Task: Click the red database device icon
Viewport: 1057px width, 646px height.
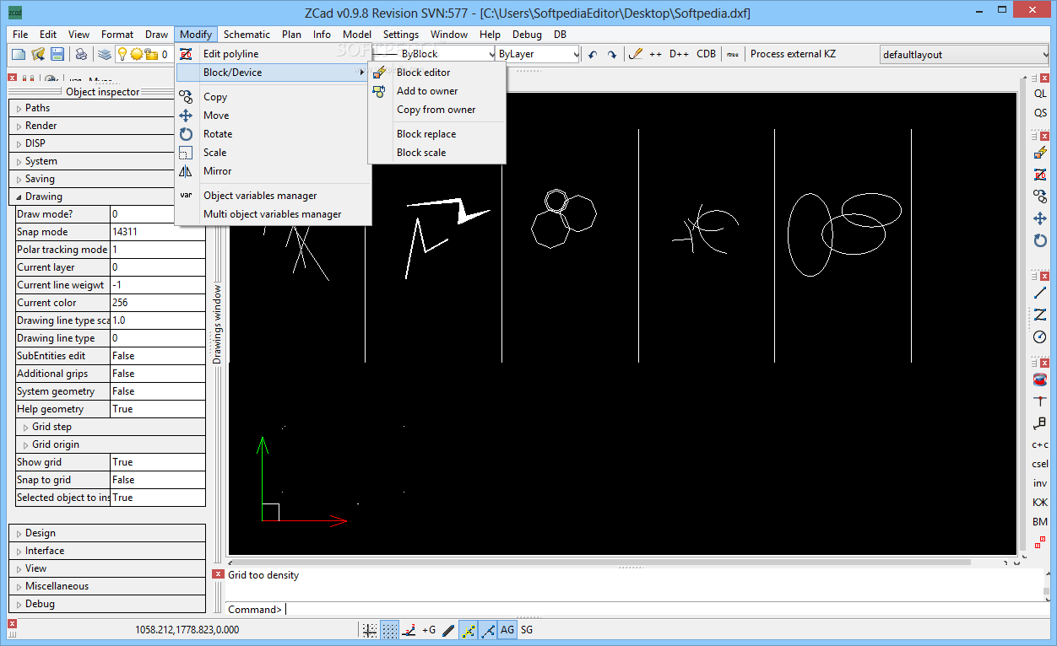Action: pos(1040,380)
